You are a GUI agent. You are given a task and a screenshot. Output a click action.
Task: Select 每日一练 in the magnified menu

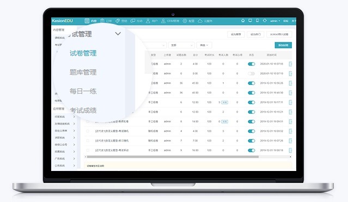tap(83, 91)
